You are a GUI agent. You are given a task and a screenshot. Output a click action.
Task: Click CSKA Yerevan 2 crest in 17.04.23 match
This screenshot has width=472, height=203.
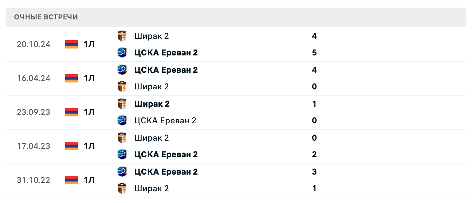click(122, 155)
